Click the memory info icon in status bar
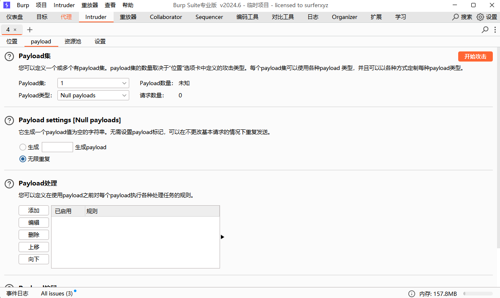 click(412, 294)
